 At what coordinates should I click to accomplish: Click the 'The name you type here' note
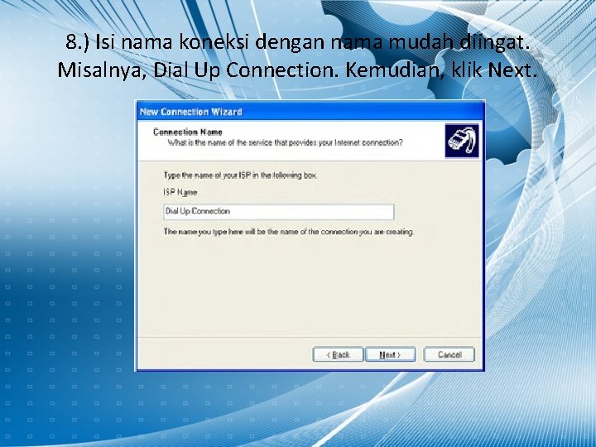tap(289, 232)
